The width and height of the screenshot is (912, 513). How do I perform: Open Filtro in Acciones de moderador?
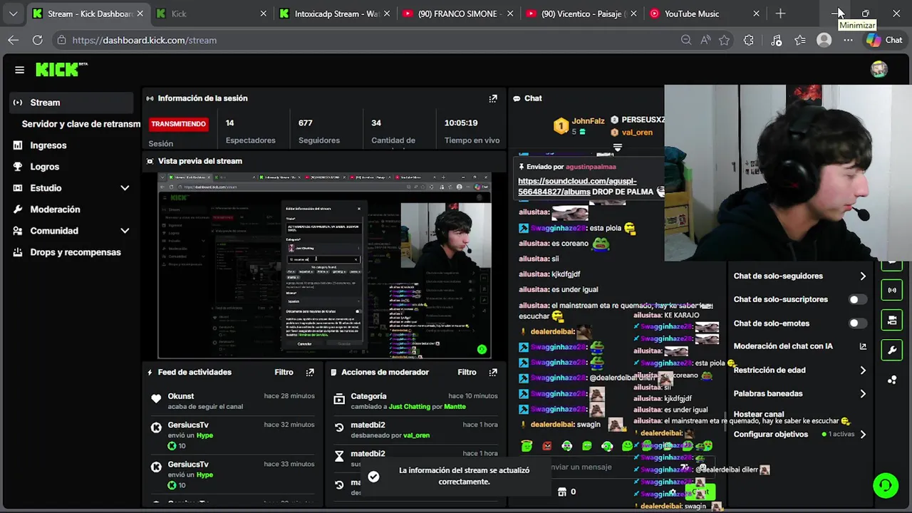[x=467, y=372]
